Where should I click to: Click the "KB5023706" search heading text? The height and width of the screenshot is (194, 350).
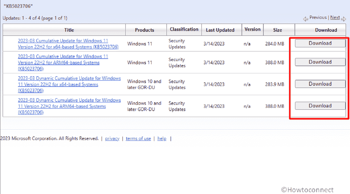tap(19, 6)
